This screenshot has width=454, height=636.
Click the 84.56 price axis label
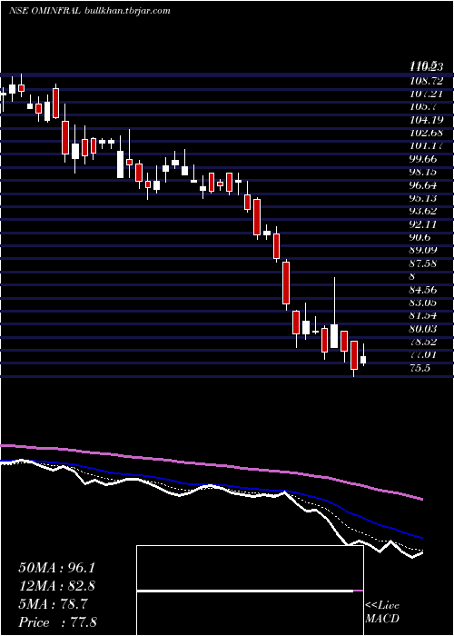click(x=425, y=290)
